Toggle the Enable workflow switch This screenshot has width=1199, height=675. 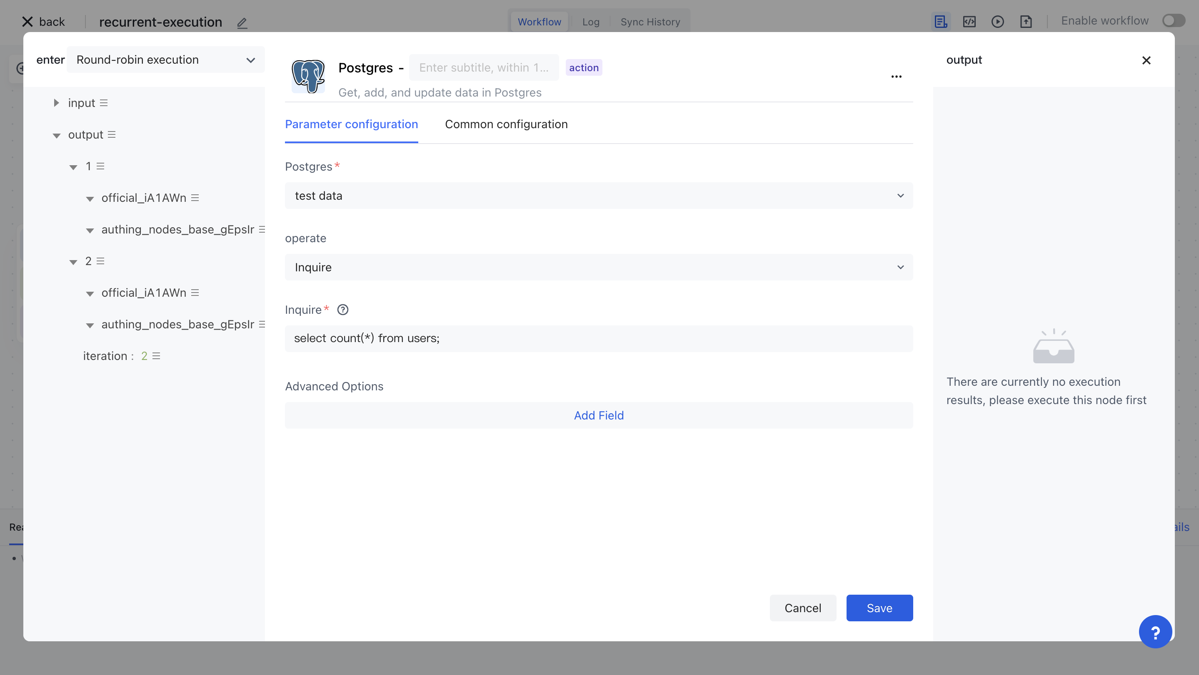pos(1173,21)
